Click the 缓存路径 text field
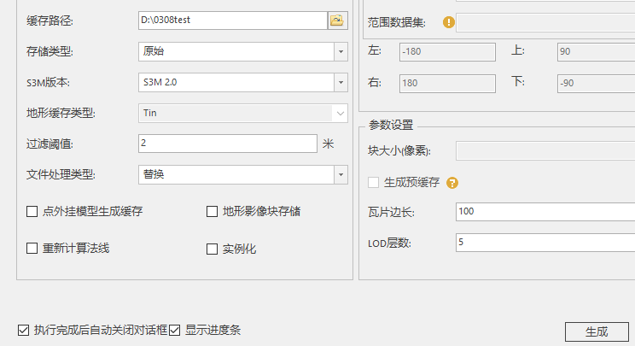The height and width of the screenshot is (346, 635). click(233, 21)
